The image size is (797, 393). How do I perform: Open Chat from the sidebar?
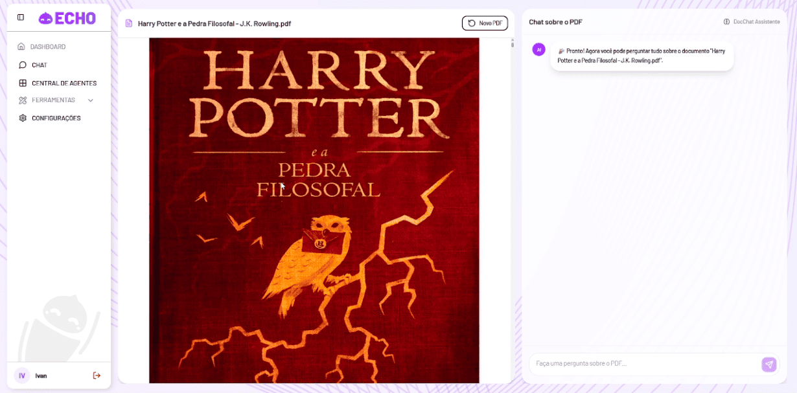tap(39, 65)
